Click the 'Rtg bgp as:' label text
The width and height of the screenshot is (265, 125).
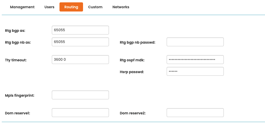pyautogui.click(x=15, y=30)
